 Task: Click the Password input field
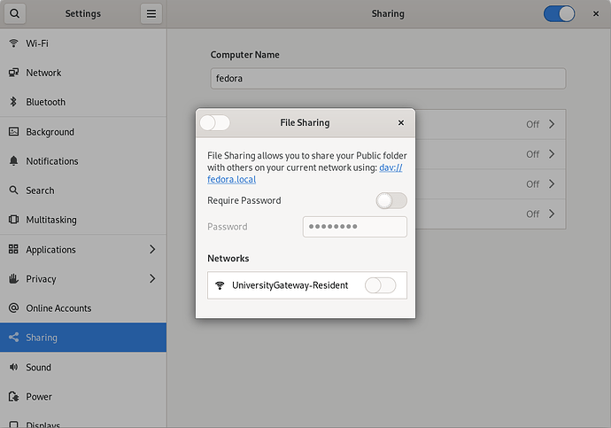pos(355,227)
